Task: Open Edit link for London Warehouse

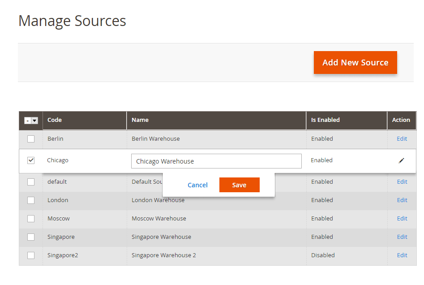Action: [x=402, y=200]
